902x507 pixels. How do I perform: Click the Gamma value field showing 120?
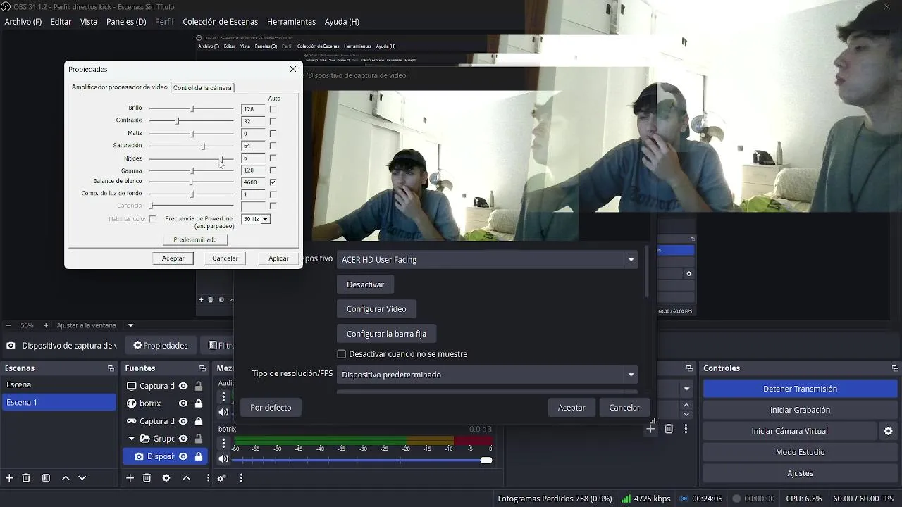tap(253, 170)
